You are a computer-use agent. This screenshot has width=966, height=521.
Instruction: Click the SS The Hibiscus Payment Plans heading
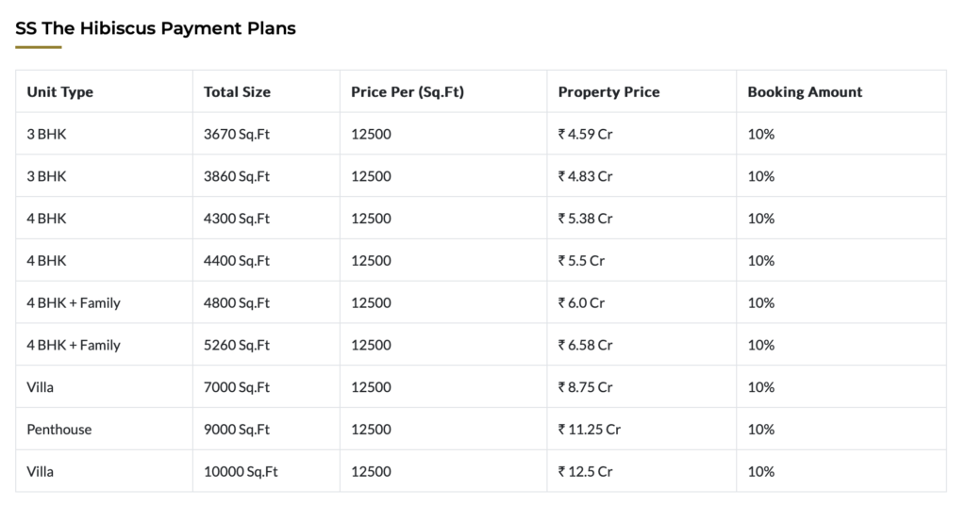[x=156, y=28]
